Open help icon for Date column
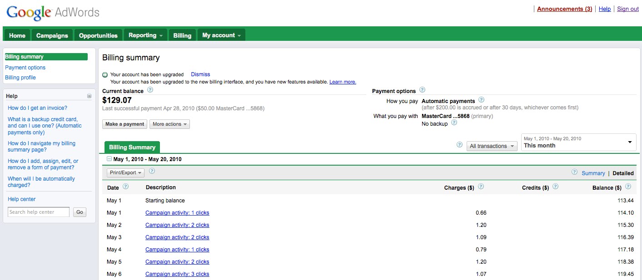This screenshot has width=642, height=280. pyautogui.click(x=126, y=187)
